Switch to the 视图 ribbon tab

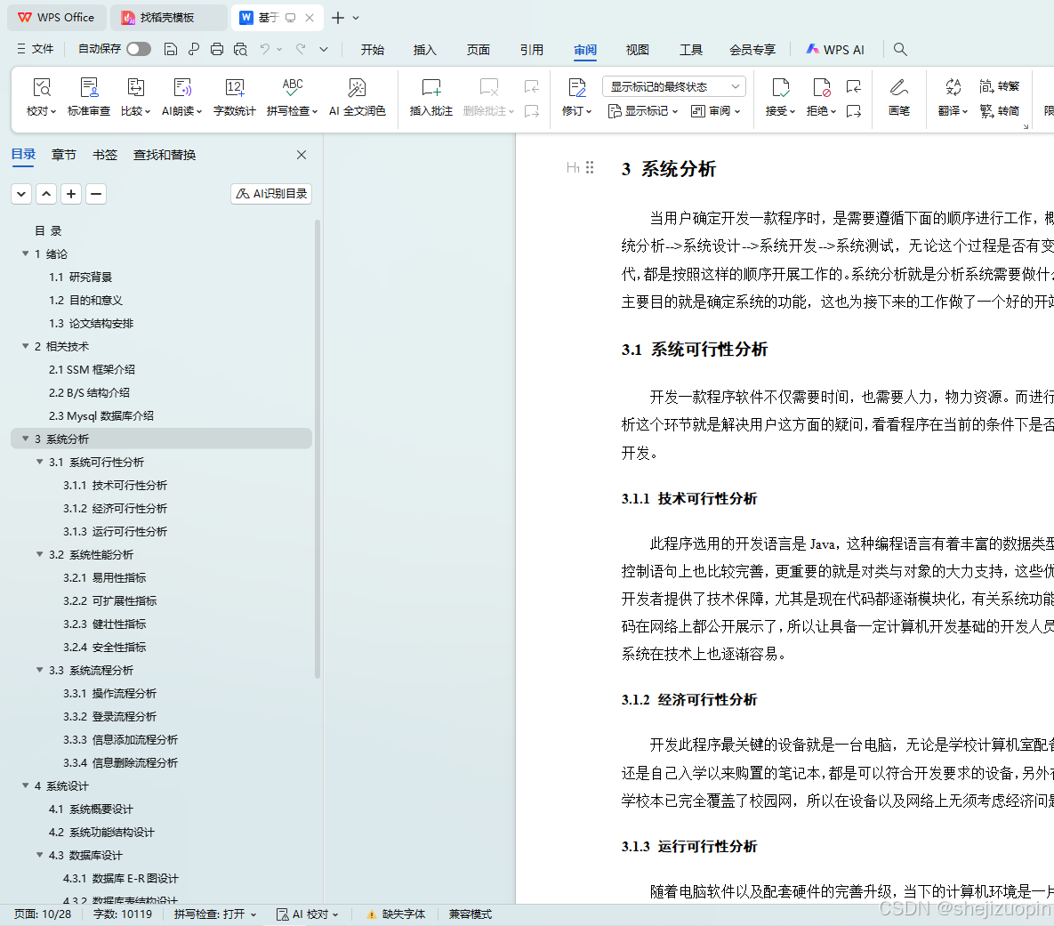tap(637, 50)
